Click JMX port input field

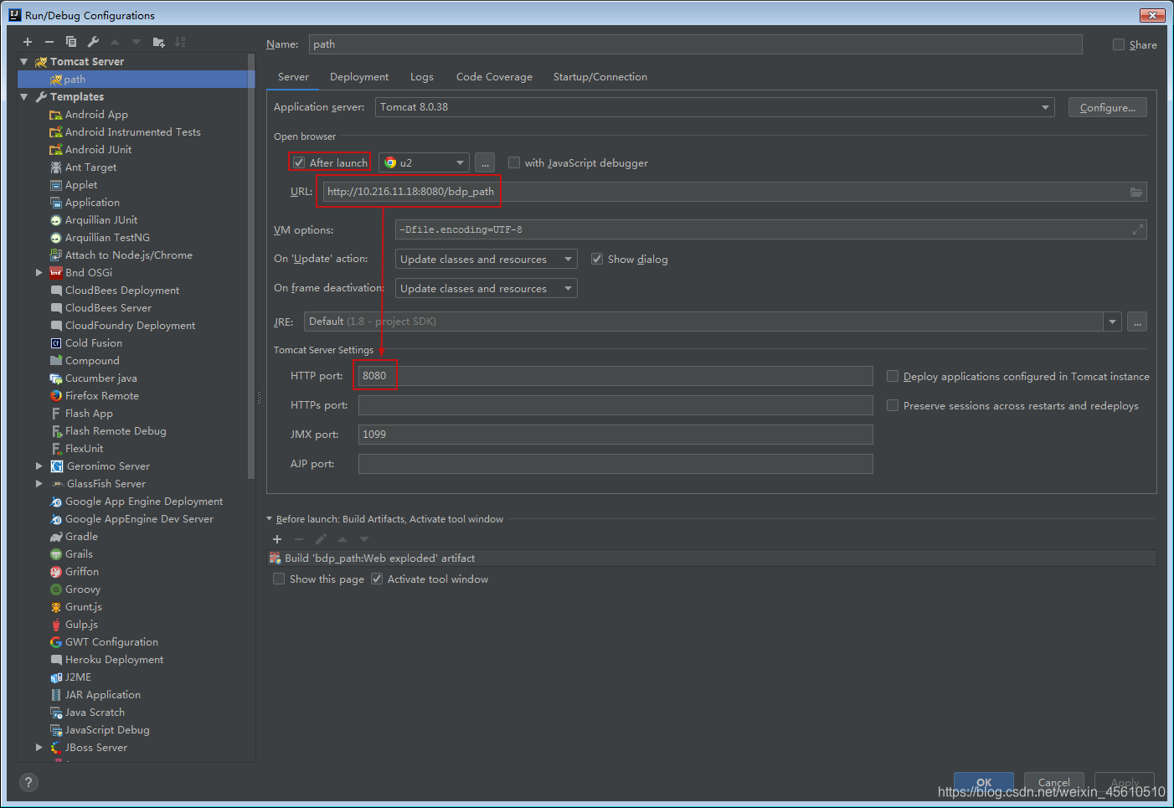click(615, 435)
